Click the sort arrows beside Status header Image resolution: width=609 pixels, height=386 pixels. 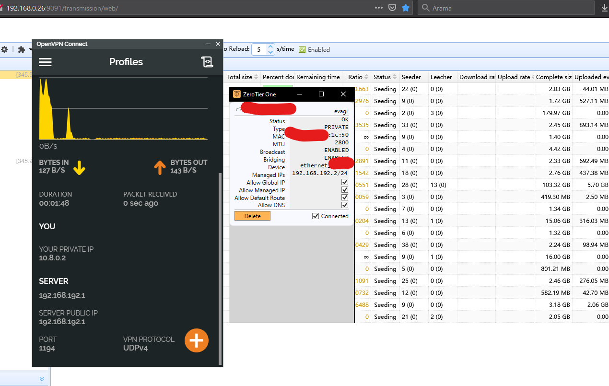(x=395, y=77)
